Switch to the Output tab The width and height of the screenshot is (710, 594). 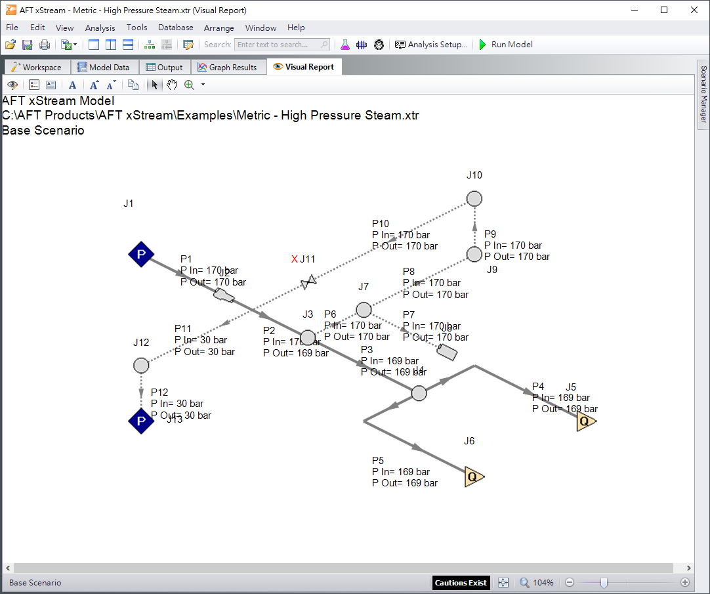point(164,67)
